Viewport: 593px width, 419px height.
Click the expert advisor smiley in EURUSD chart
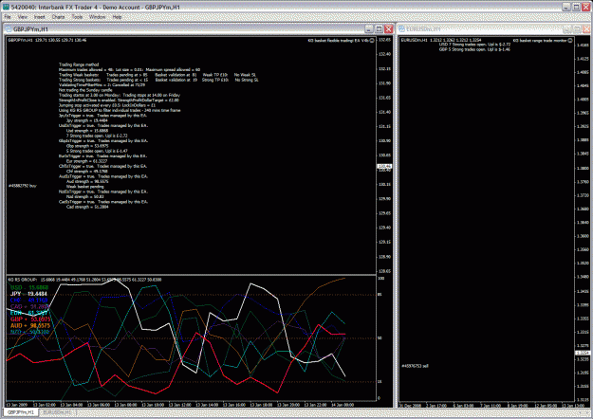pos(570,41)
